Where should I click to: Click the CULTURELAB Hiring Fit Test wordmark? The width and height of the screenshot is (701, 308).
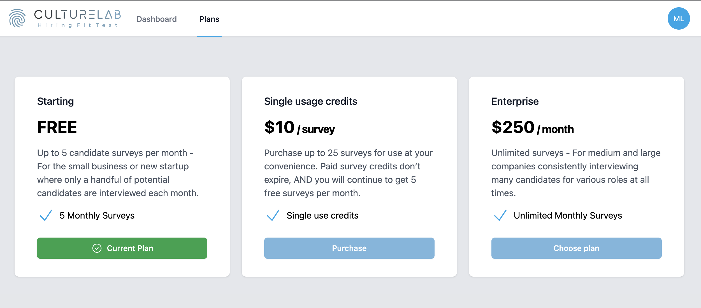click(x=78, y=18)
